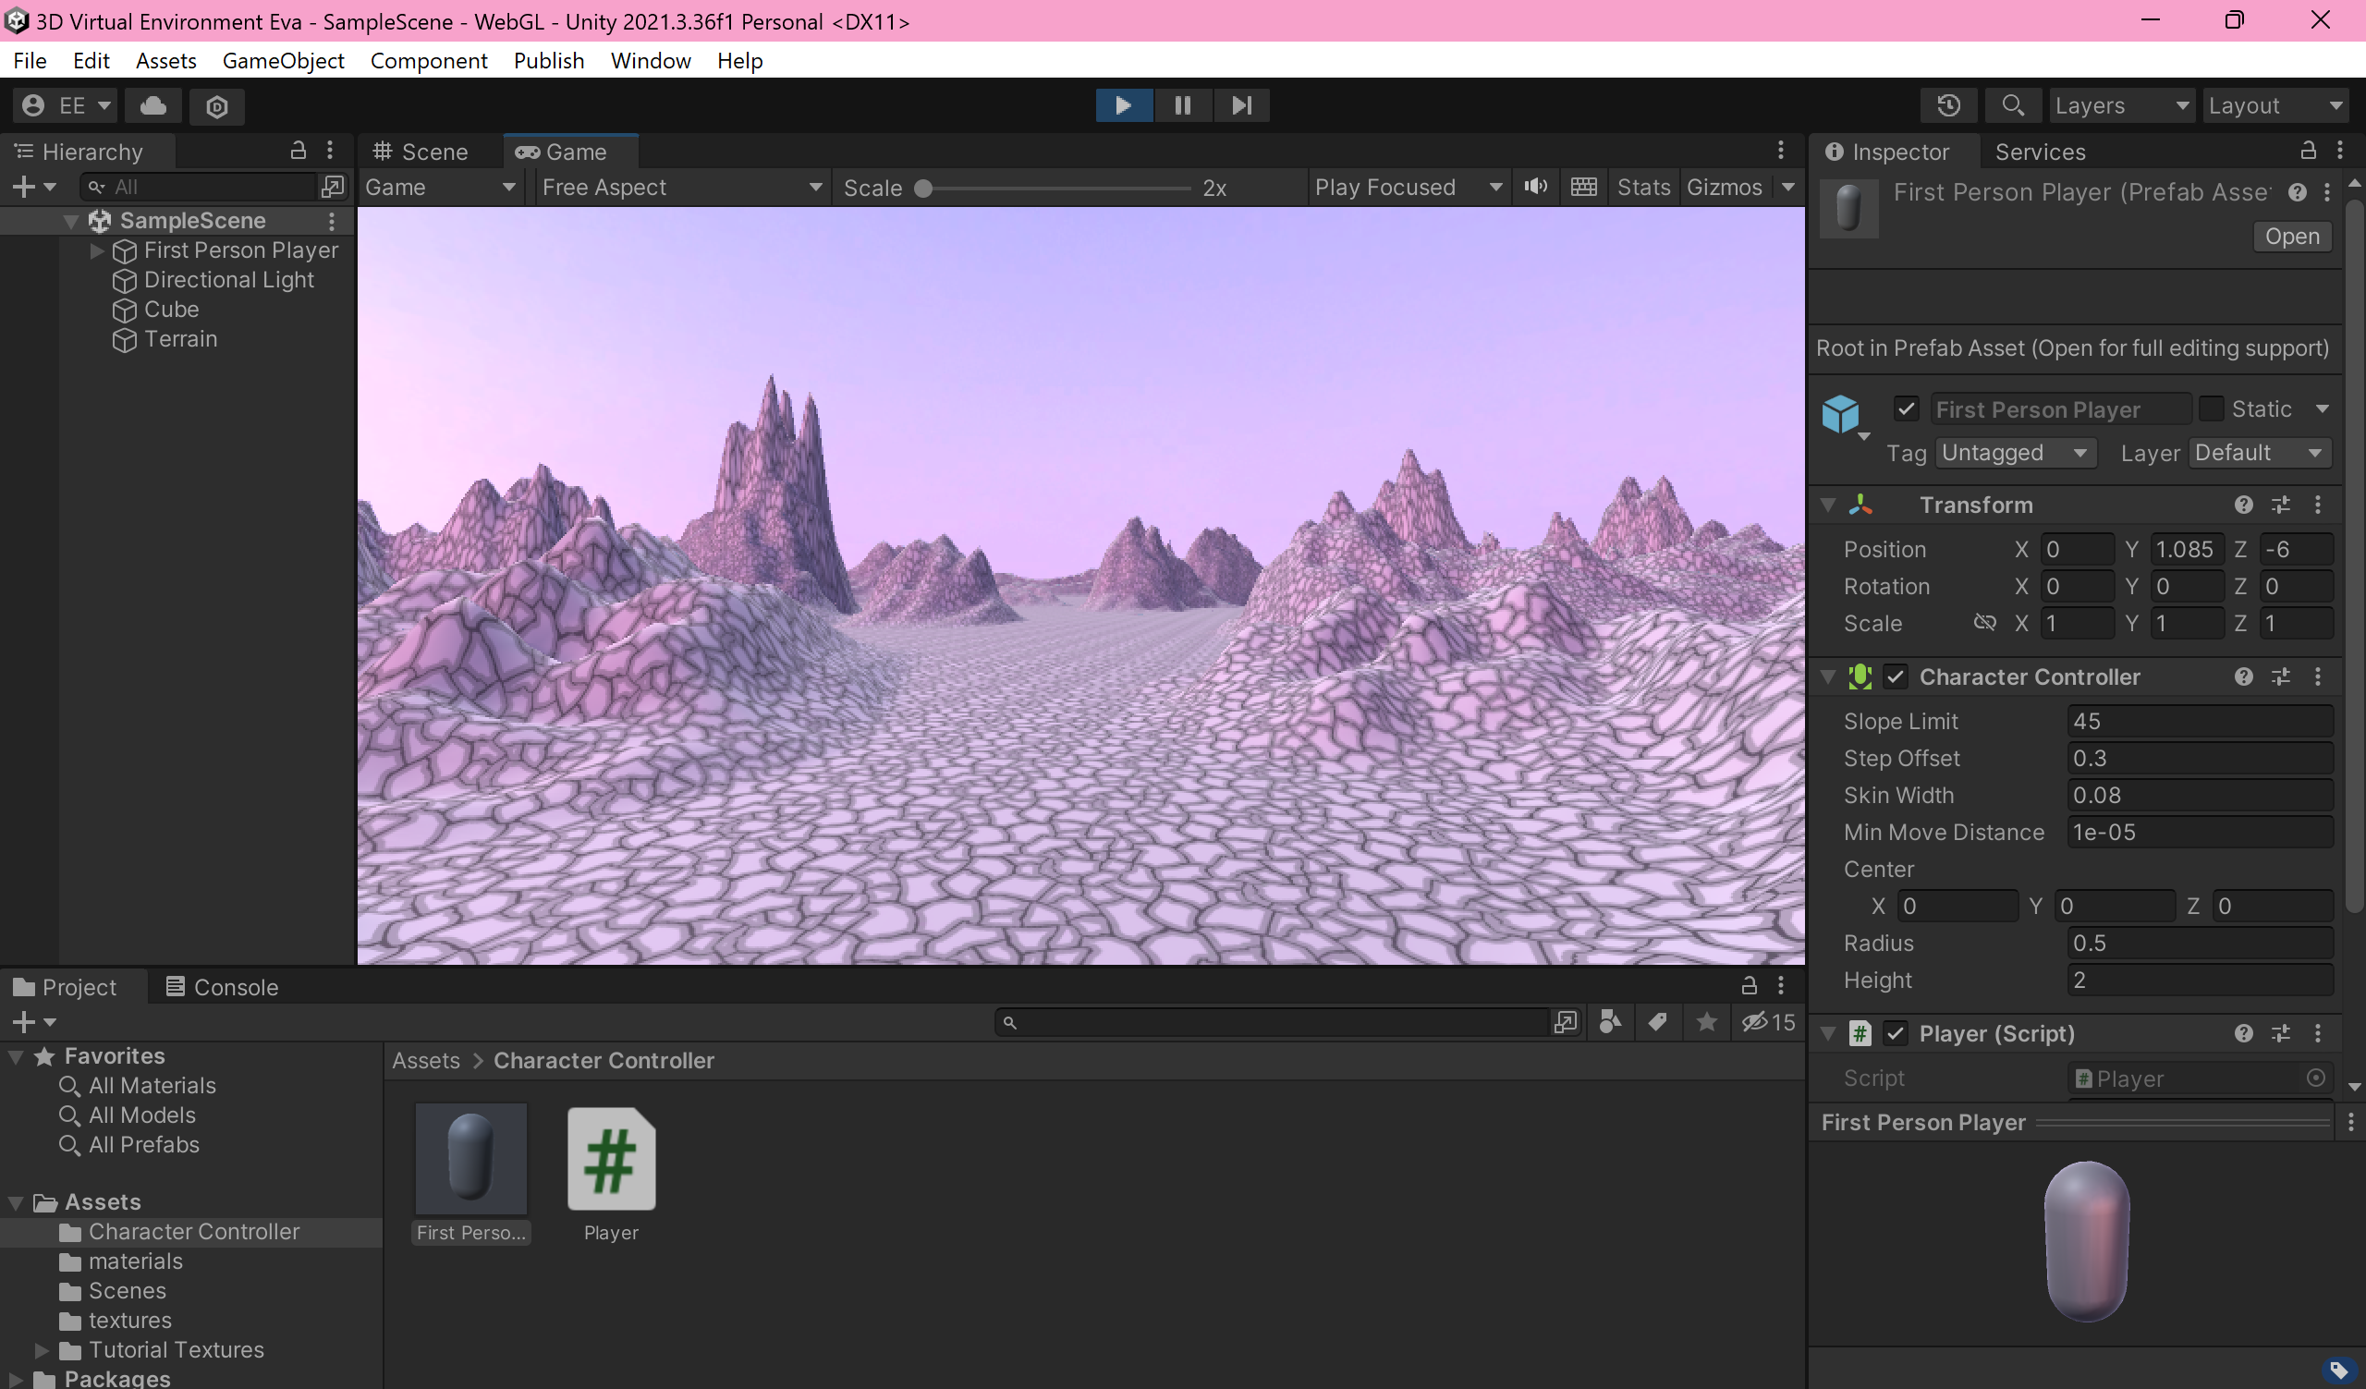Select the First Person Player prefab thumbnail
The image size is (2366, 1389).
471,1159
